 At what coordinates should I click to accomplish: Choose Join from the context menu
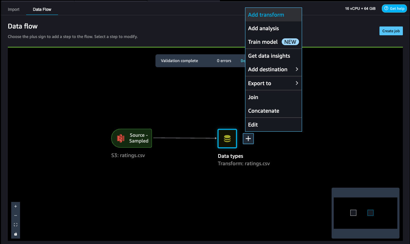pos(274,97)
